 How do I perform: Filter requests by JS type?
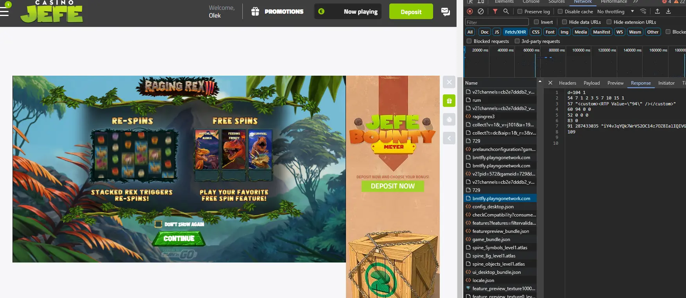pos(496,32)
